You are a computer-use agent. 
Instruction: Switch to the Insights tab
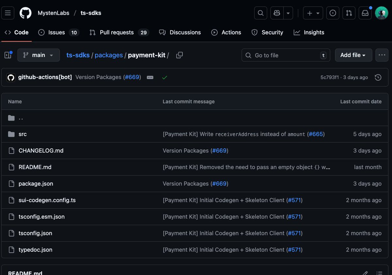309,32
